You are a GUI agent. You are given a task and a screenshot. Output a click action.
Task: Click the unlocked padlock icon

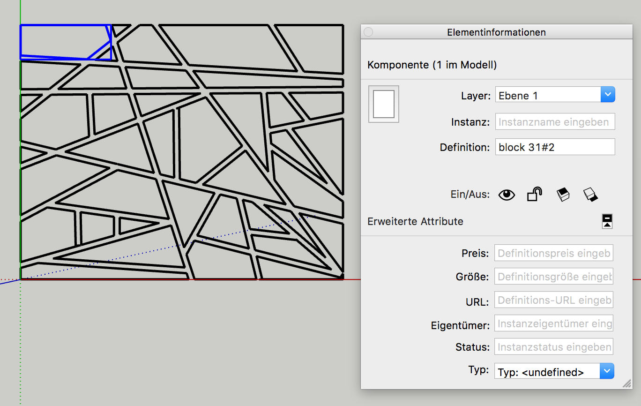(x=534, y=194)
